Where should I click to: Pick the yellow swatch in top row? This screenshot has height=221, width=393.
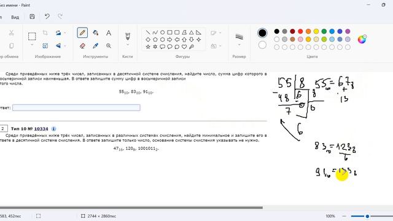click(x=316, y=31)
